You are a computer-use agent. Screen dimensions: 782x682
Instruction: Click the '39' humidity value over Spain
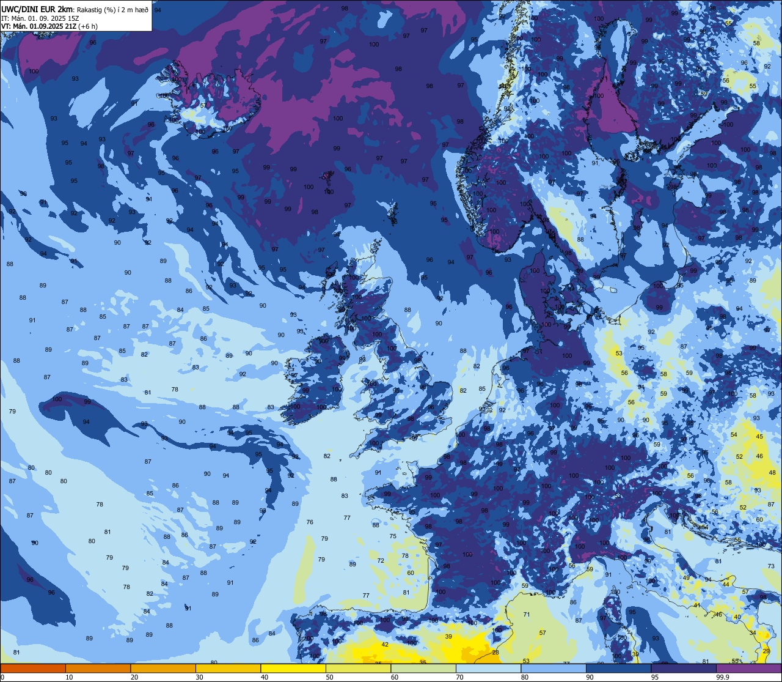click(448, 637)
